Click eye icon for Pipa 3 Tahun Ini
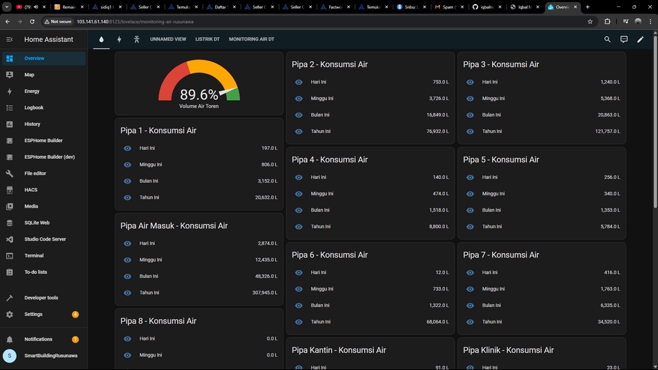 [x=470, y=132]
